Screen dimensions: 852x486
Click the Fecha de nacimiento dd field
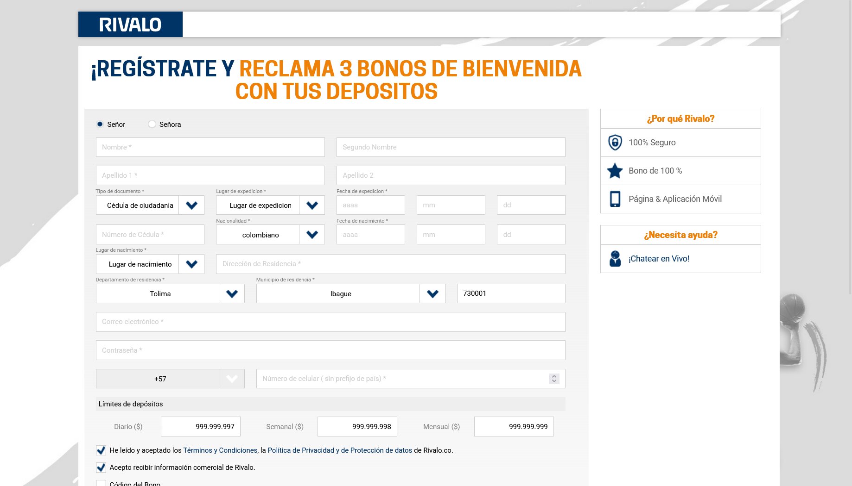click(x=531, y=235)
